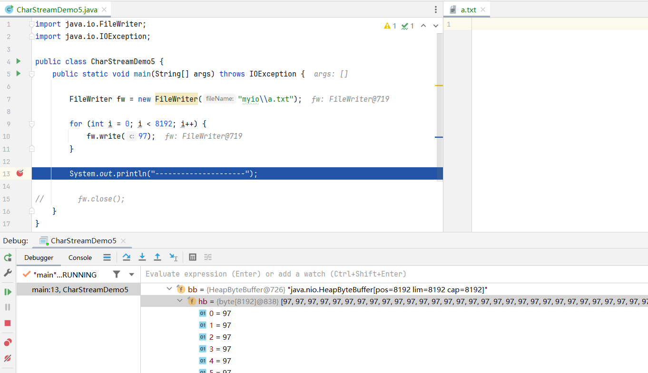Click the highlighted FileWriter constructor
648x373 pixels.
click(176, 99)
